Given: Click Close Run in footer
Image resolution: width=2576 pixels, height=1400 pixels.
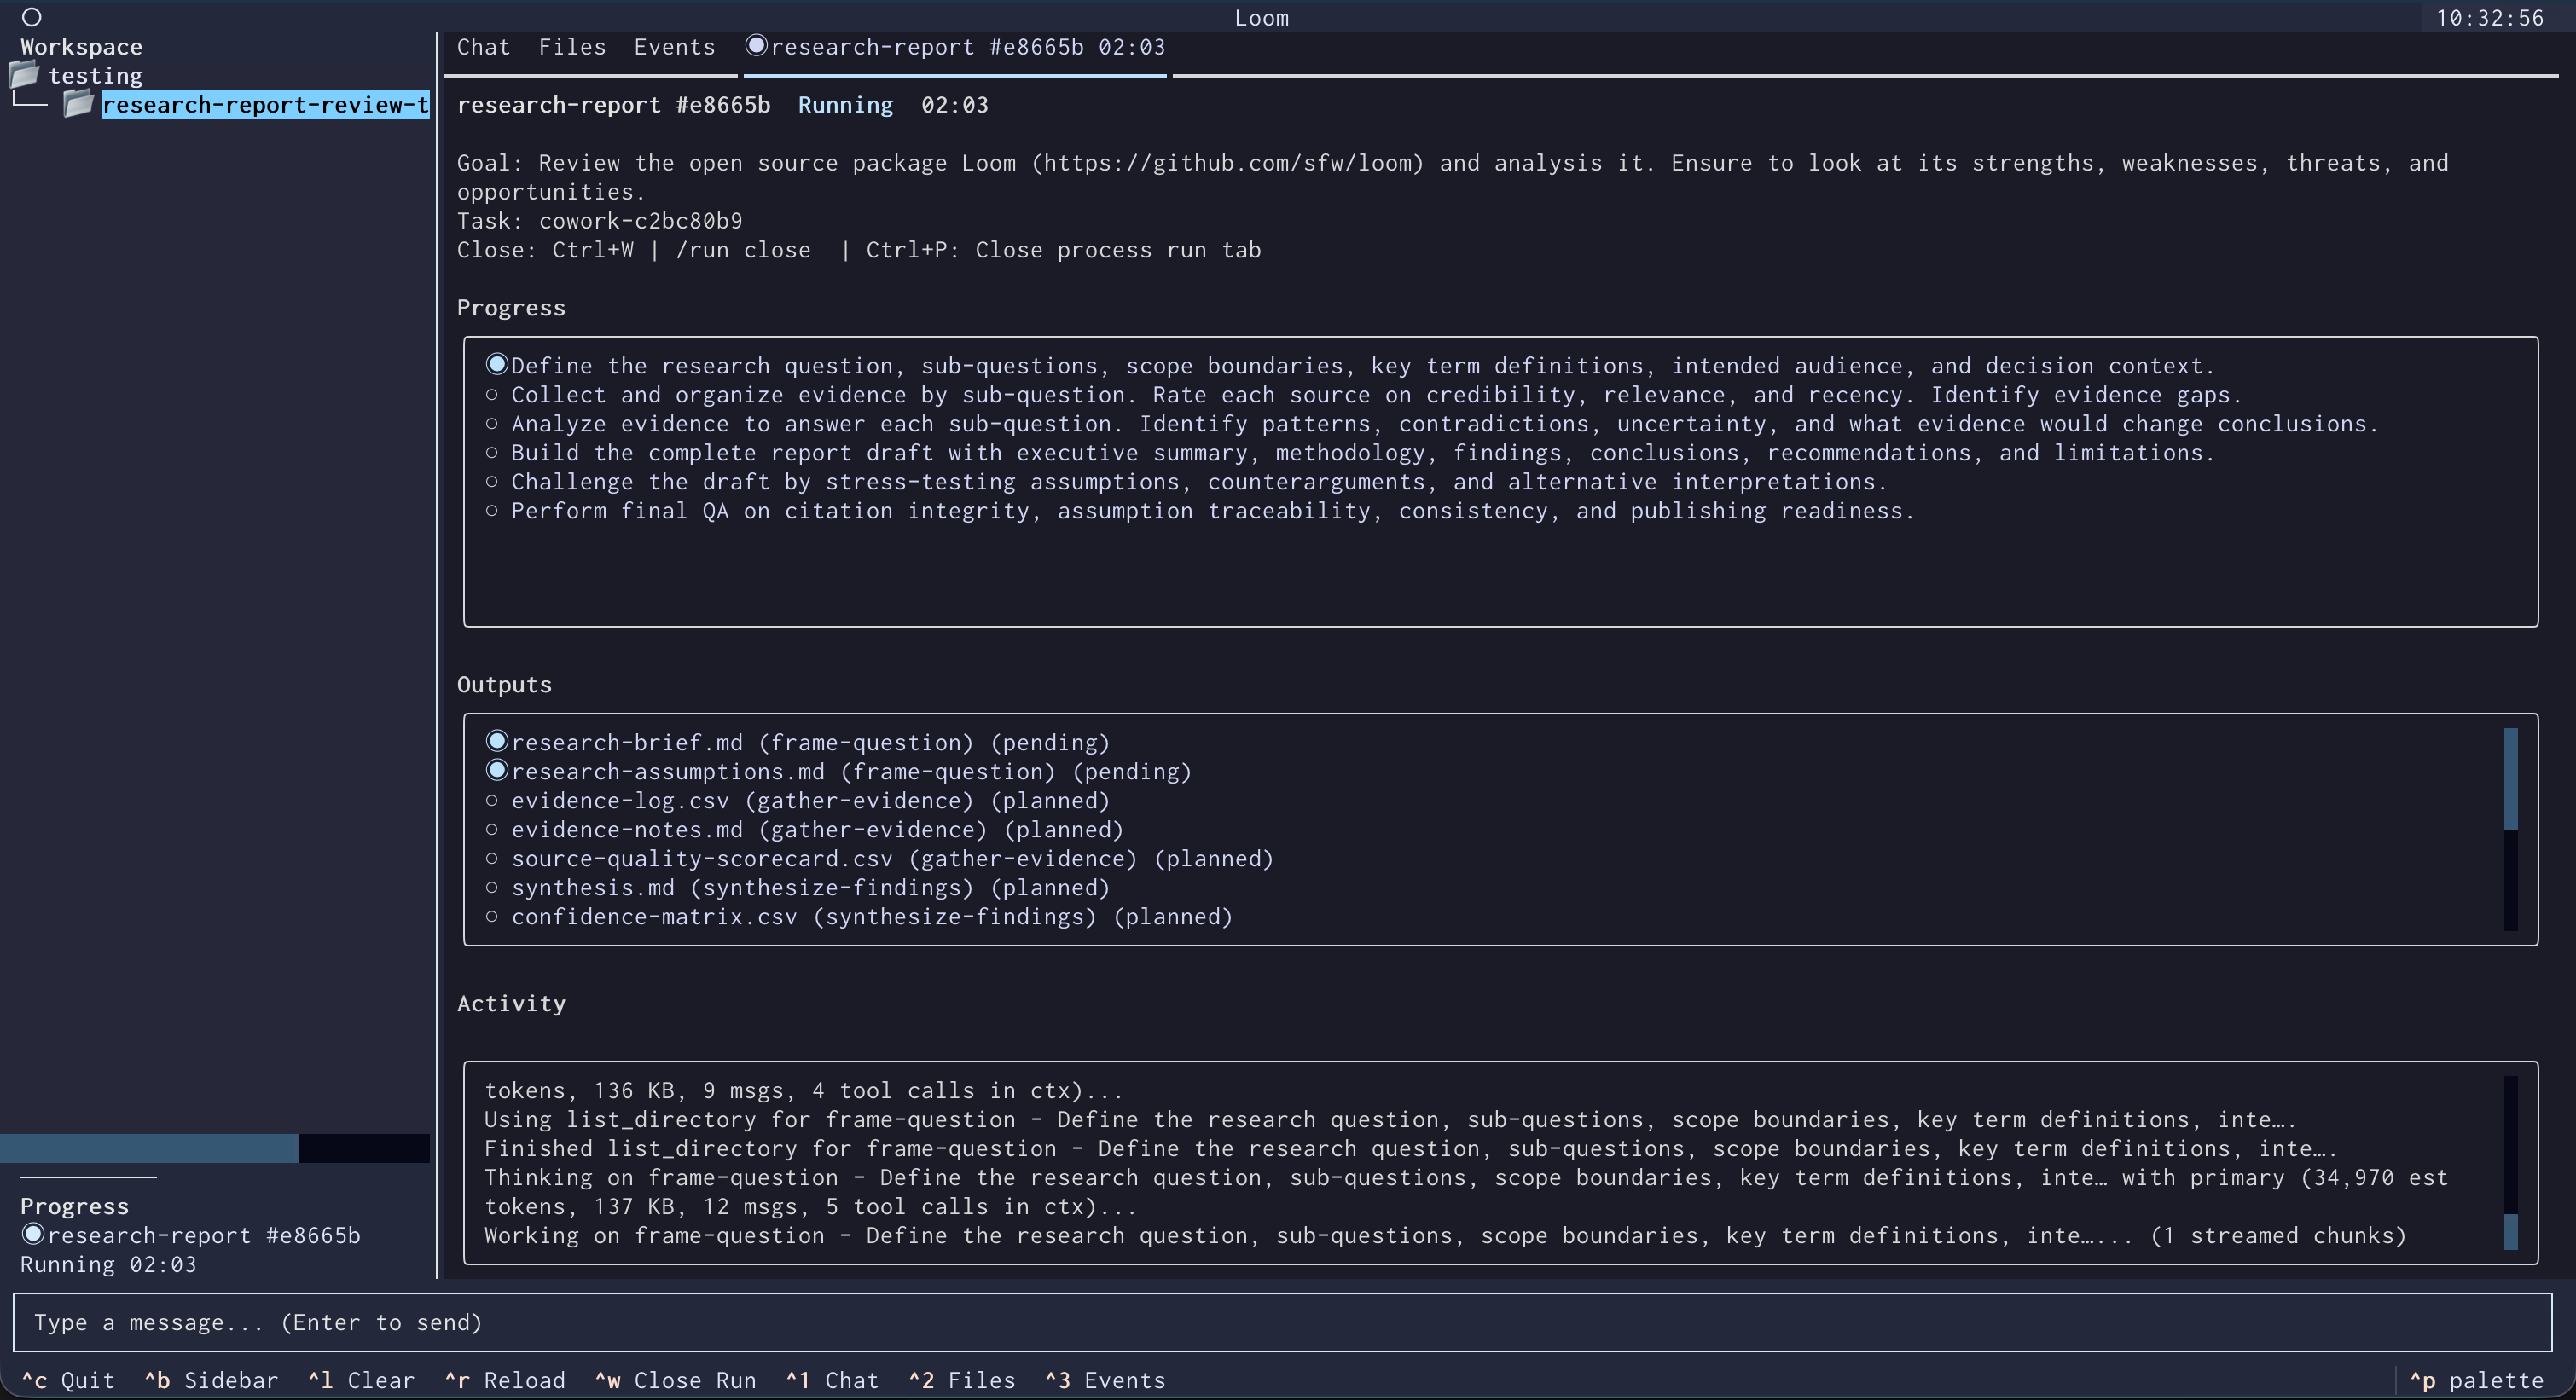Looking at the screenshot, I should coord(676,1380).
